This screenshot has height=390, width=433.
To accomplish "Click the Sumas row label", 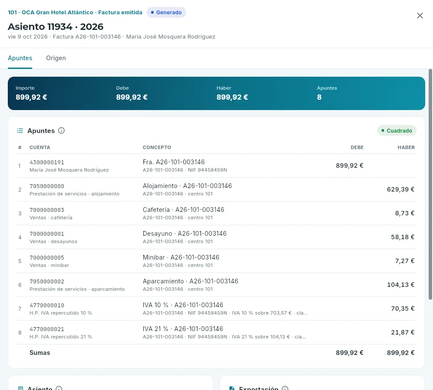I will coord(40,353).
